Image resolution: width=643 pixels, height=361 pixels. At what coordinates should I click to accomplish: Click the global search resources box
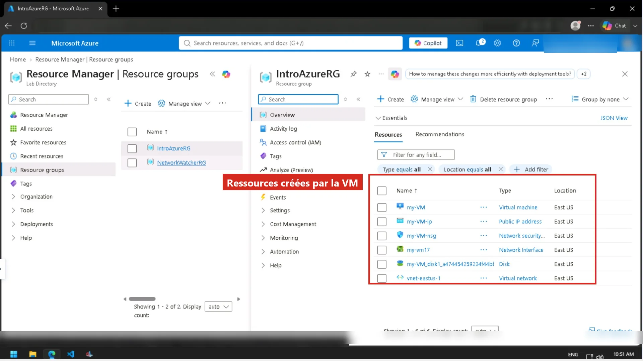(x=291, y=43)
